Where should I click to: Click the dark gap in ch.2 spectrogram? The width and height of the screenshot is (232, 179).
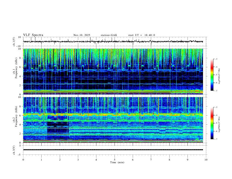point(58,127)
